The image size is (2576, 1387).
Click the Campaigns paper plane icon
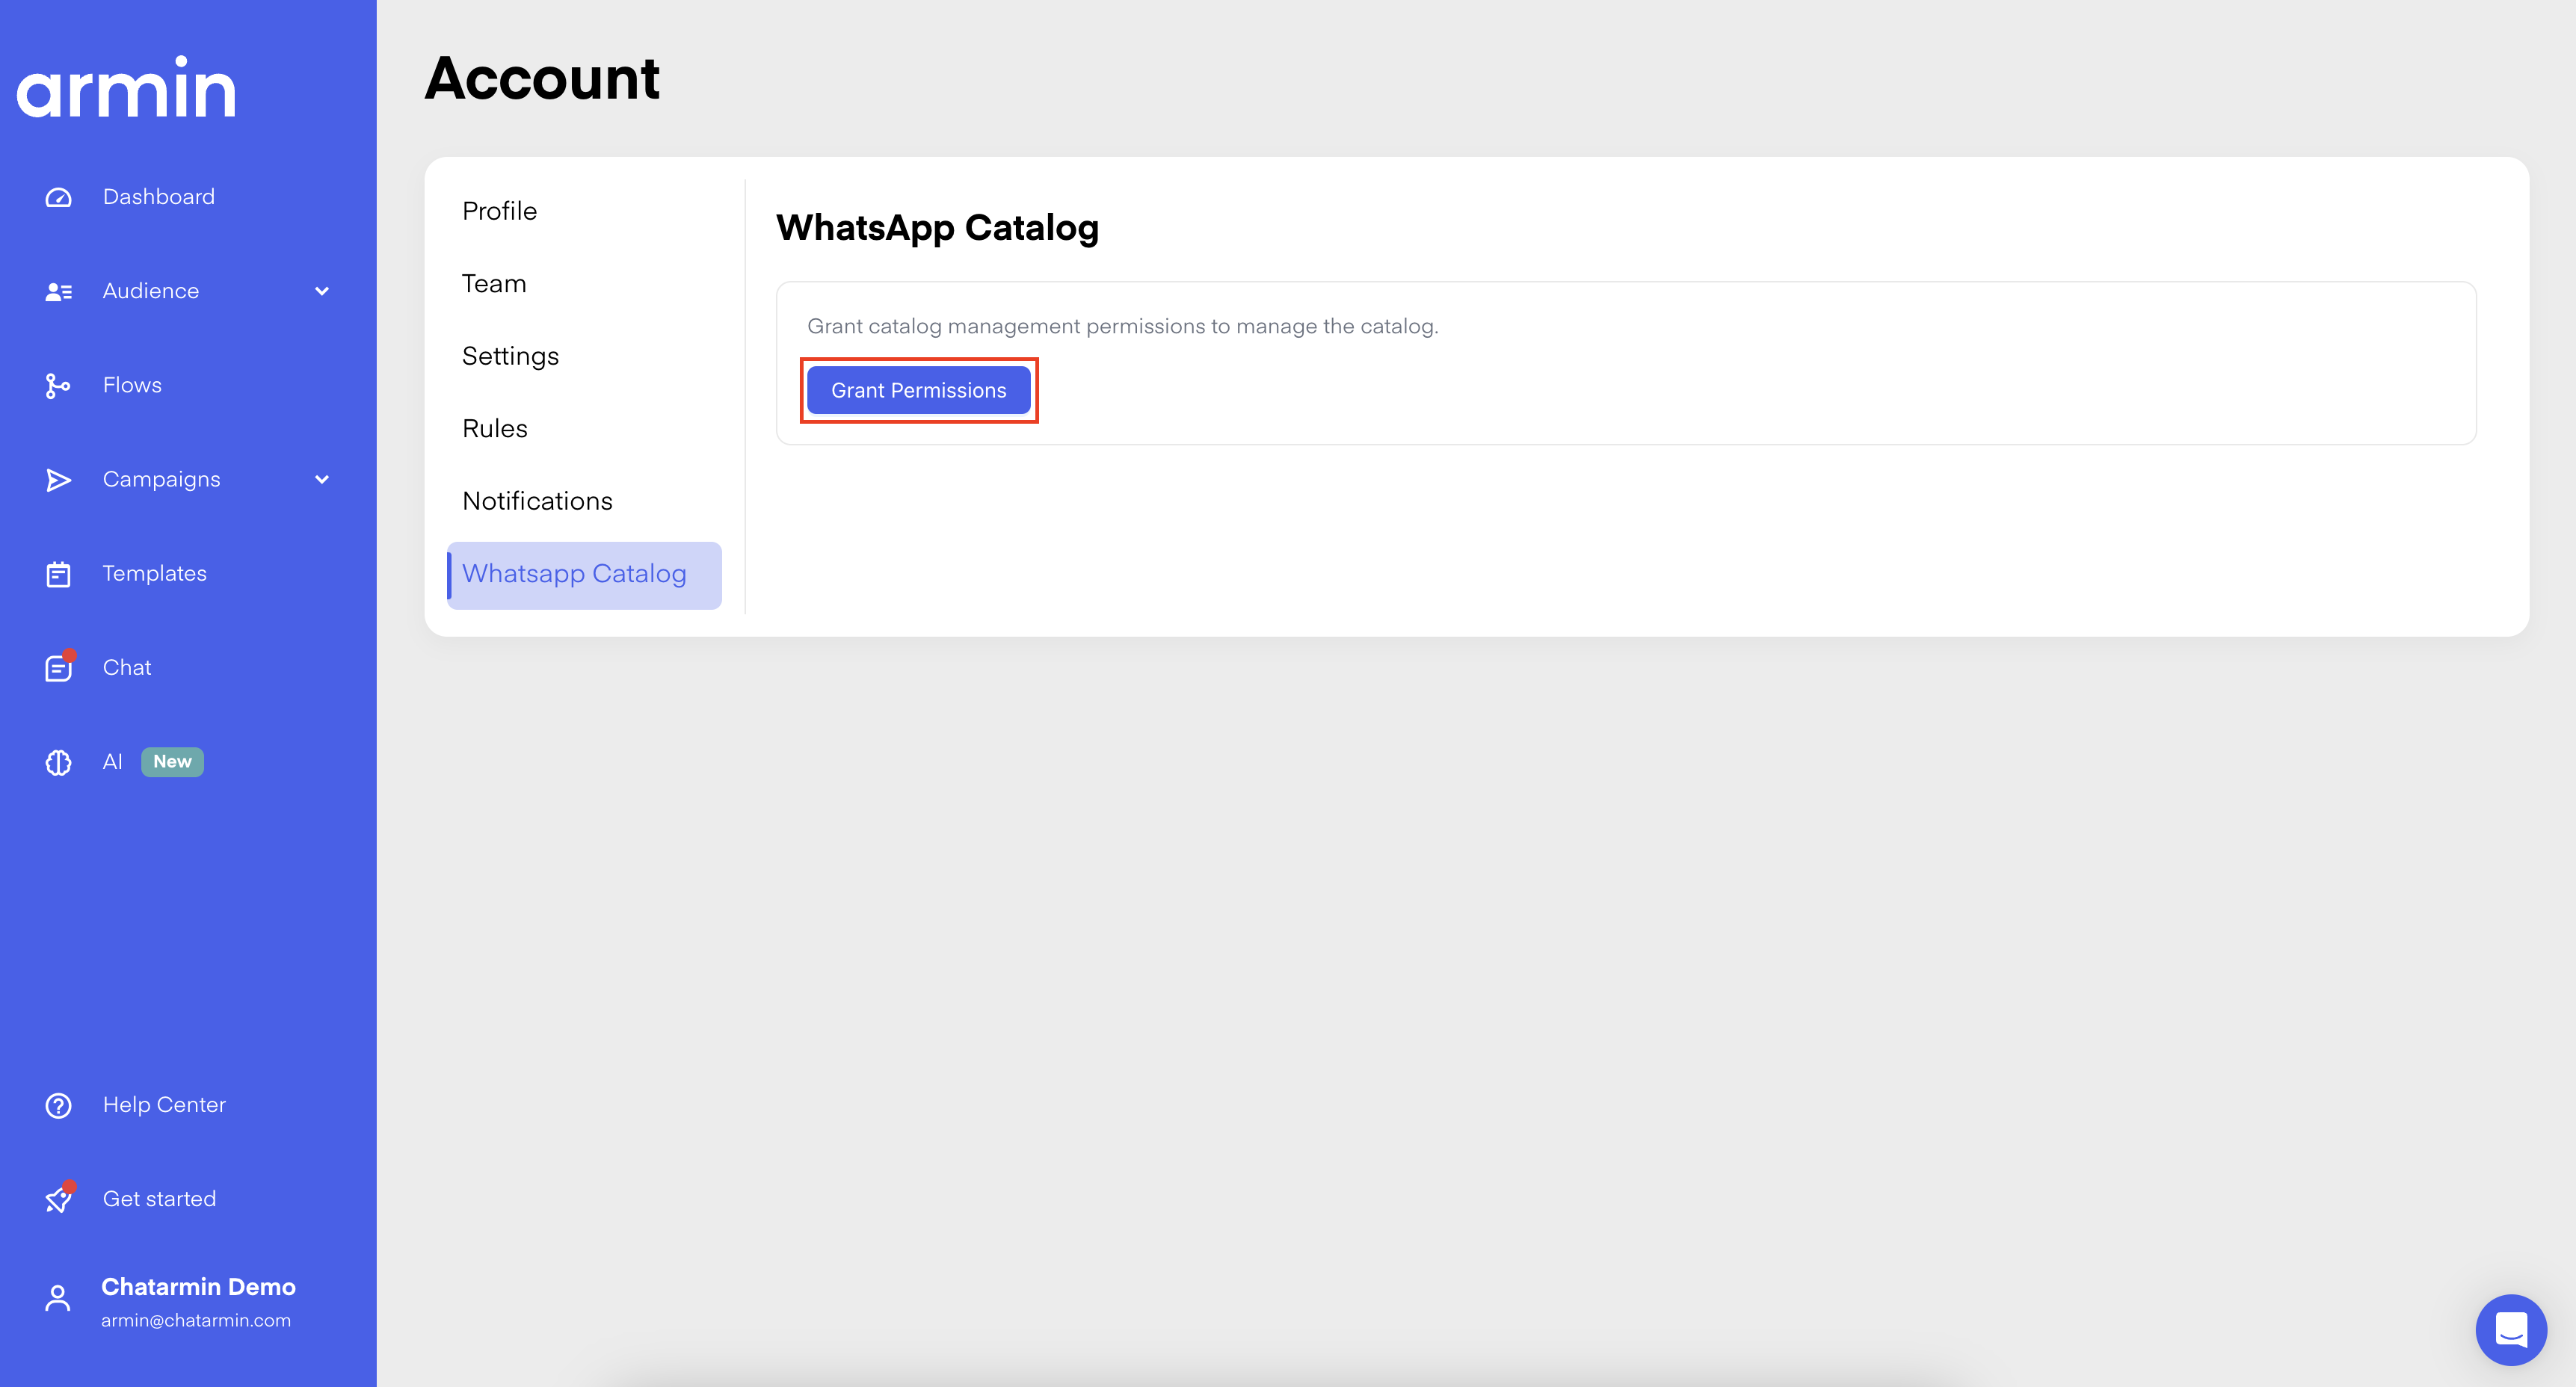tap(58, 480)
